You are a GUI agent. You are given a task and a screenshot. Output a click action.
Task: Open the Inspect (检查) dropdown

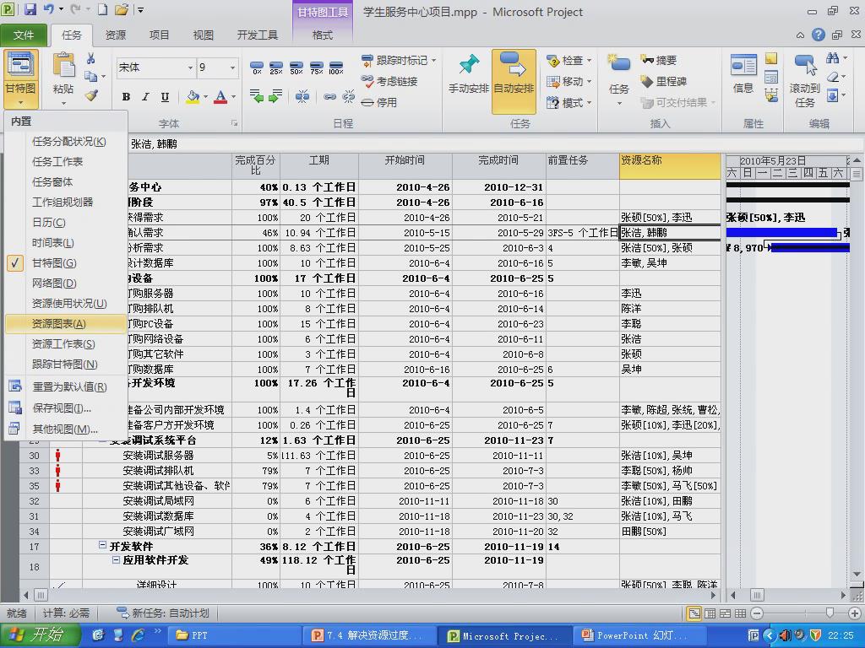(569, 60)
